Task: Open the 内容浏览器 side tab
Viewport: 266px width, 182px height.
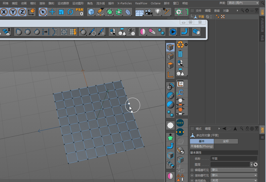Action: [x=262, y=25]
